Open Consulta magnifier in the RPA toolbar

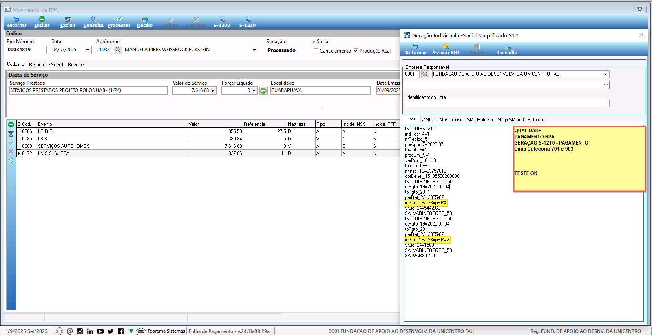point(93,22)
